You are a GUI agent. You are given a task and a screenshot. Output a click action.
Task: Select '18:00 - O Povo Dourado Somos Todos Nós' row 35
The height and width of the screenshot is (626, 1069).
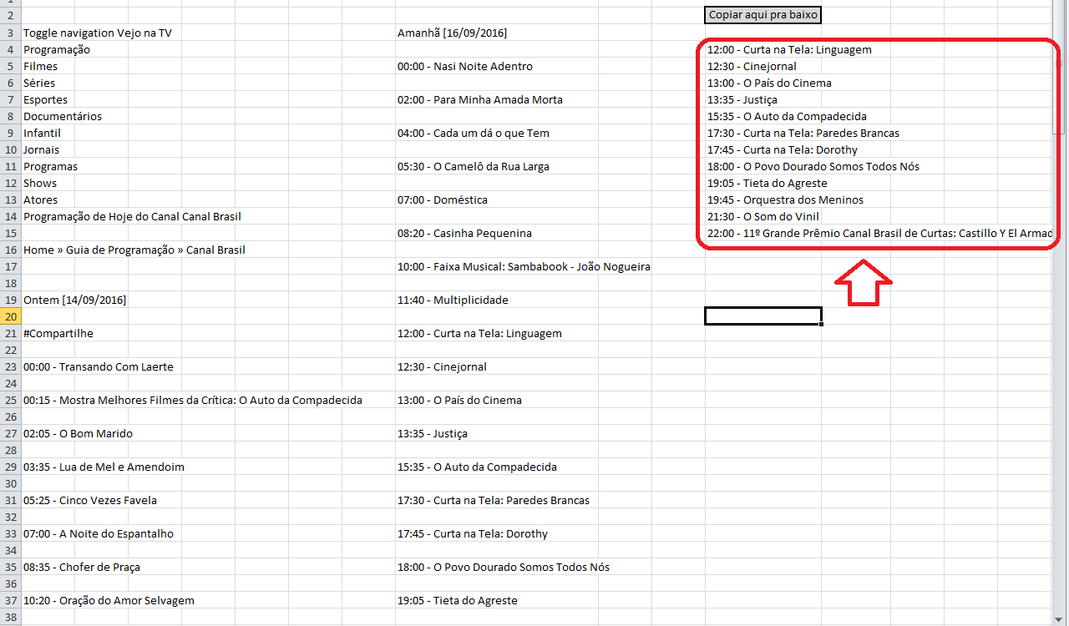504,567
